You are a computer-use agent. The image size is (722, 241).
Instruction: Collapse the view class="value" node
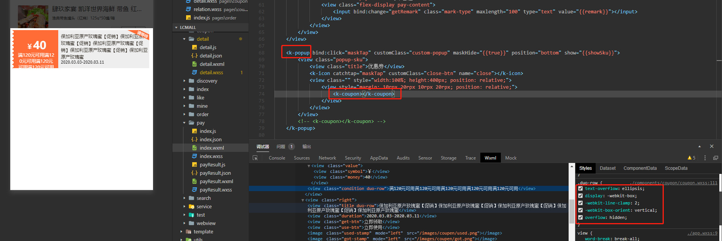[x=309, y=166]
